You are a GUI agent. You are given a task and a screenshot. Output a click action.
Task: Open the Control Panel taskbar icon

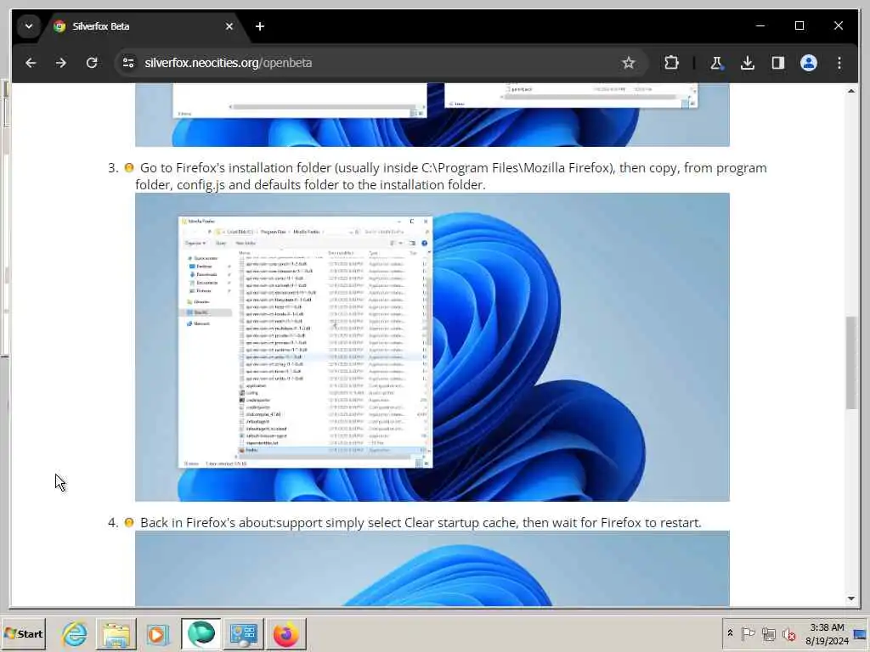(244, 633)
